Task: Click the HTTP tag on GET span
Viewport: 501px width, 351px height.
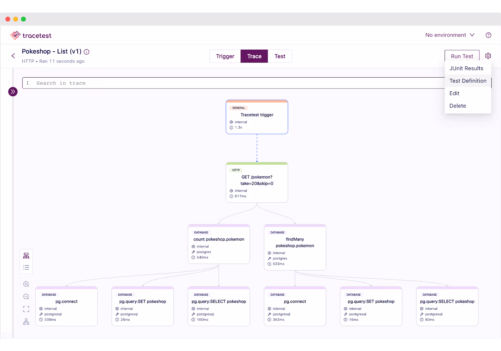Action: (x=236, y=170)
